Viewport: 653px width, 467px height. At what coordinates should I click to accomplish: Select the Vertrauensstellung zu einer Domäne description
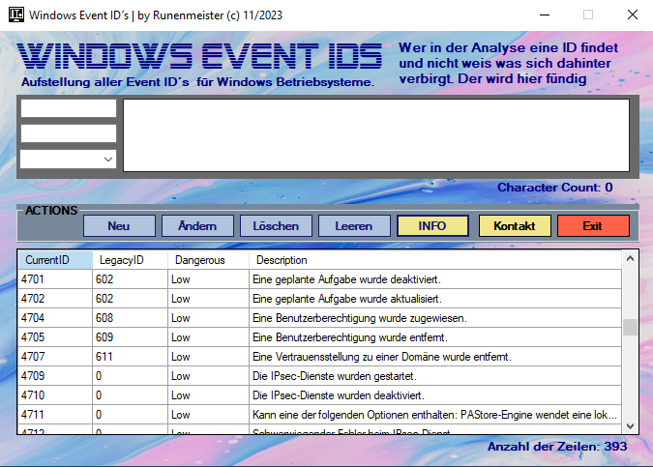(435, 357)
